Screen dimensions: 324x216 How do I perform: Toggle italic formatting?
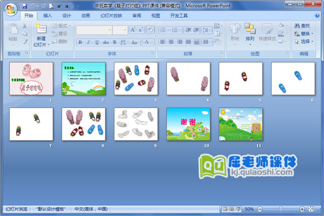[x=89, y=42]
